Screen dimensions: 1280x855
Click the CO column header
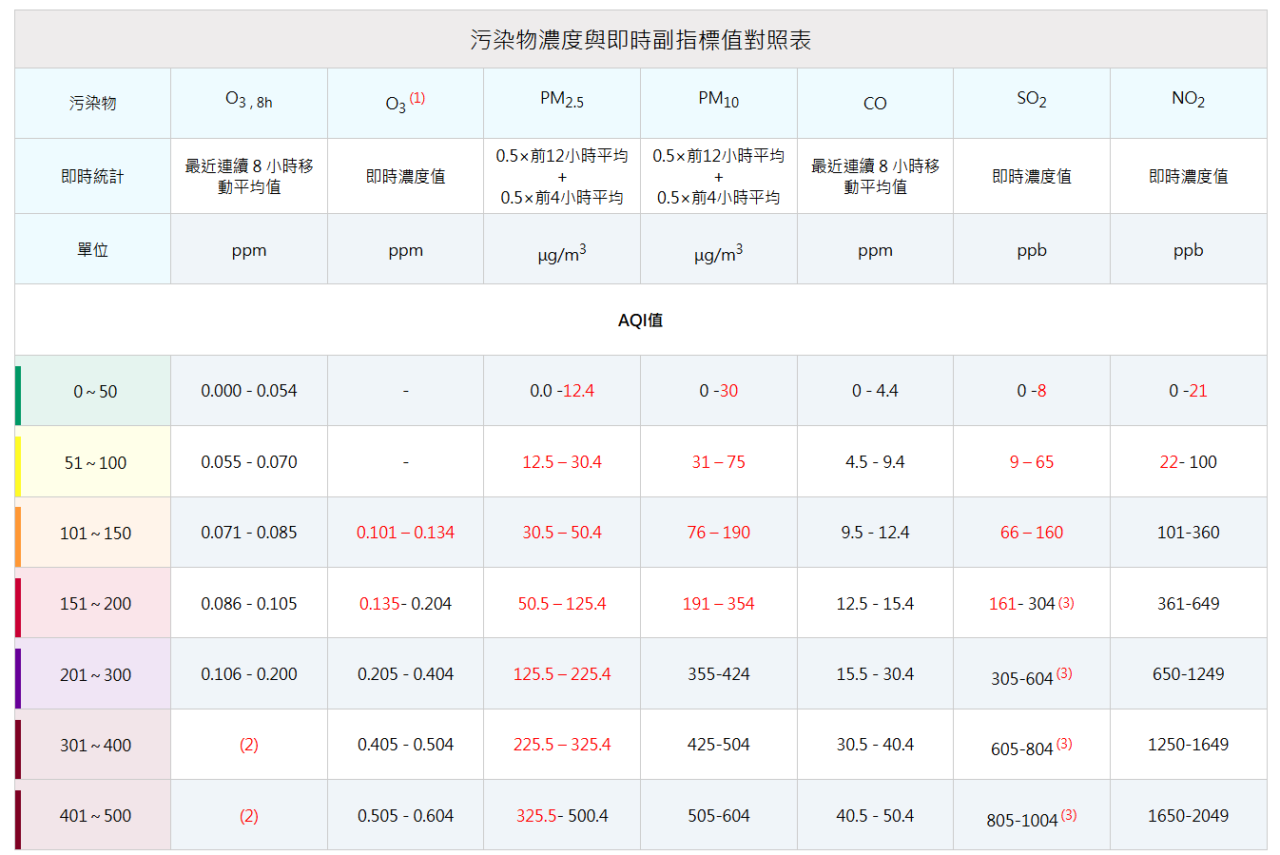click(x=875, y=104)
